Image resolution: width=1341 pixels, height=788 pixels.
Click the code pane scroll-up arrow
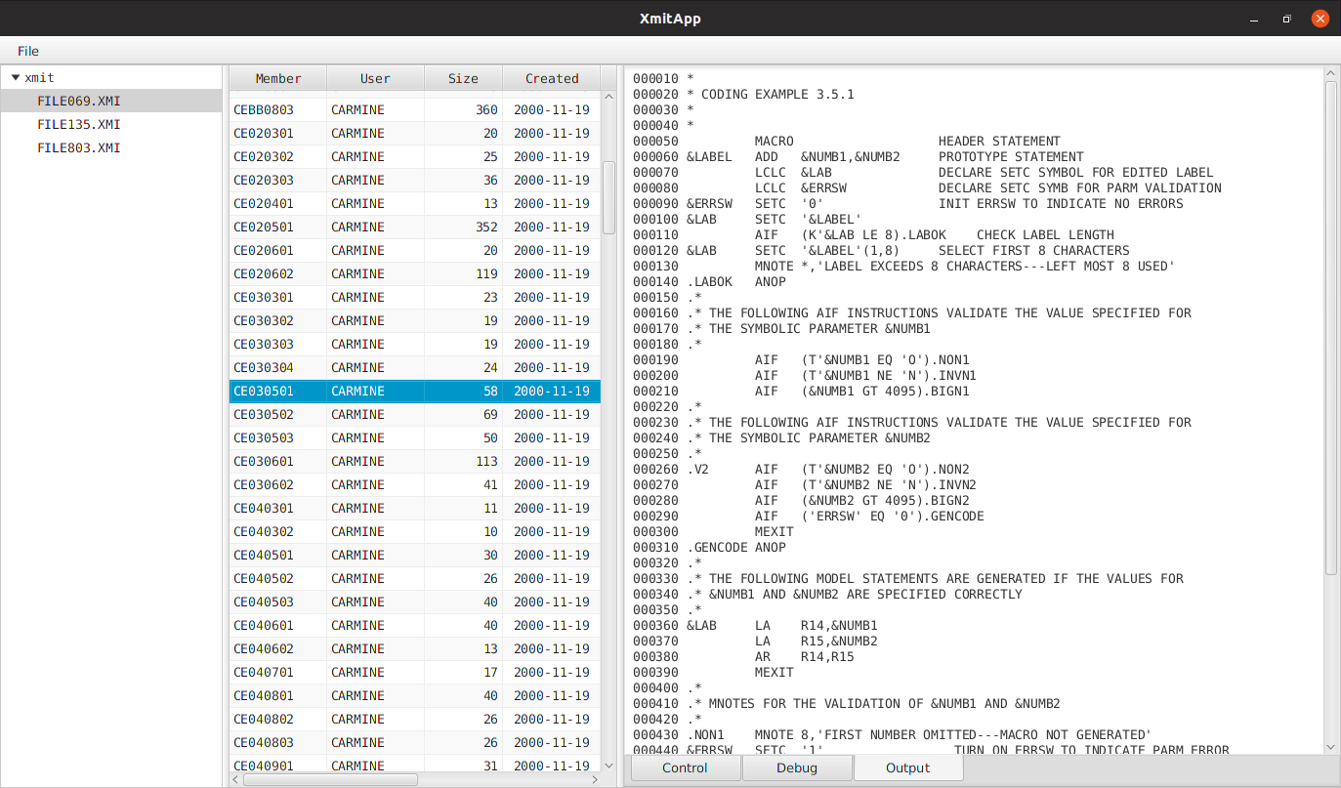click(1331, 73)
